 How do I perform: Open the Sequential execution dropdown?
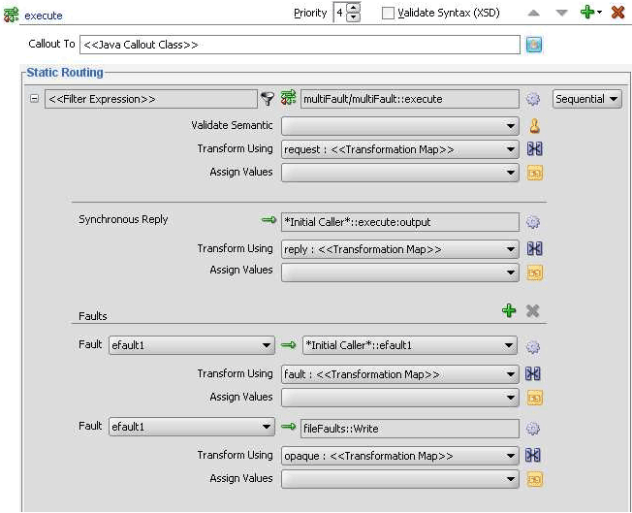click(x=586, y=99)
